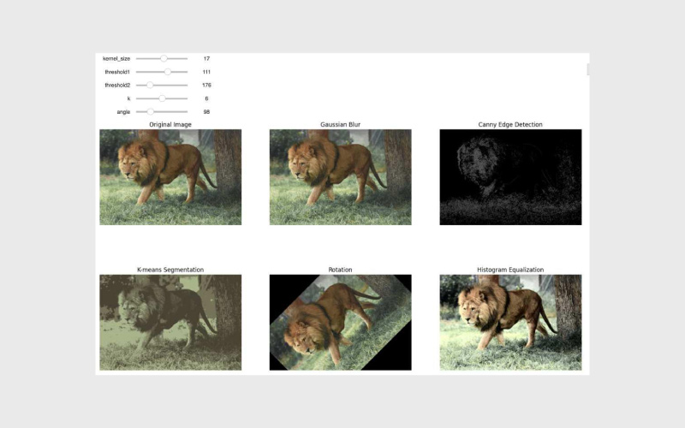Click the threshold2 value 176
Image resolution: width=685 pixels, height=428 pixels.
point(206,85)
